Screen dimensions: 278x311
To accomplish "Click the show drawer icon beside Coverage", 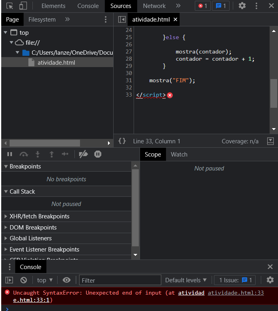I will [x=270, y=141].
